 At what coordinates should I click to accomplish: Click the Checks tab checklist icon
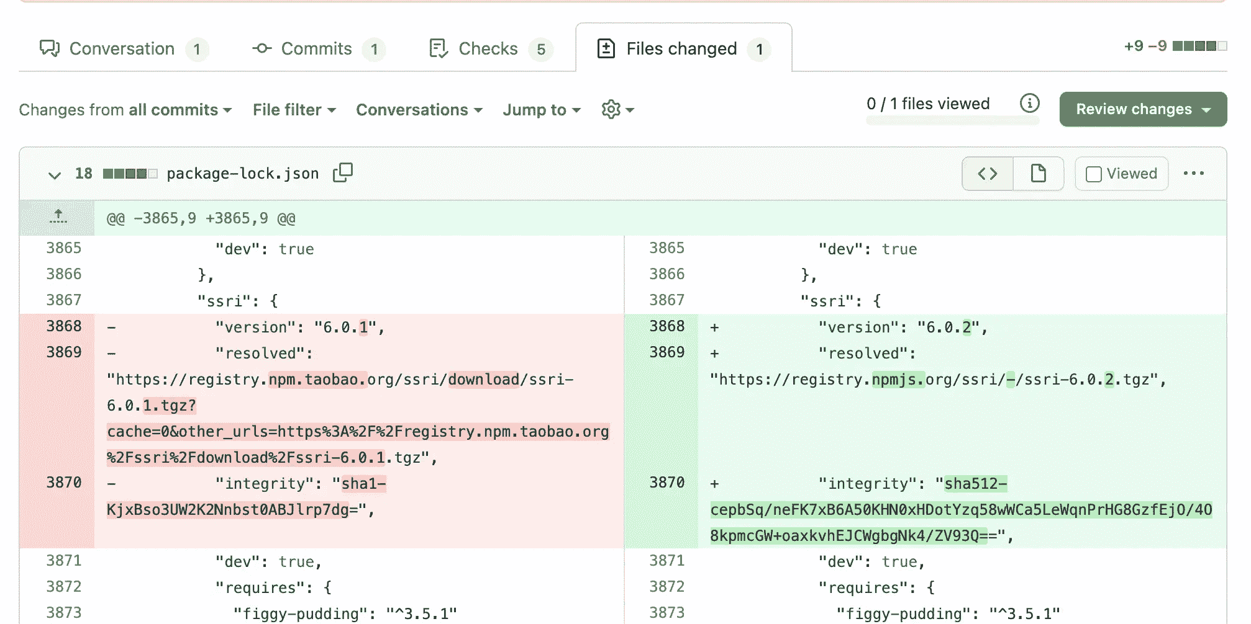click(x=438, y=48)
